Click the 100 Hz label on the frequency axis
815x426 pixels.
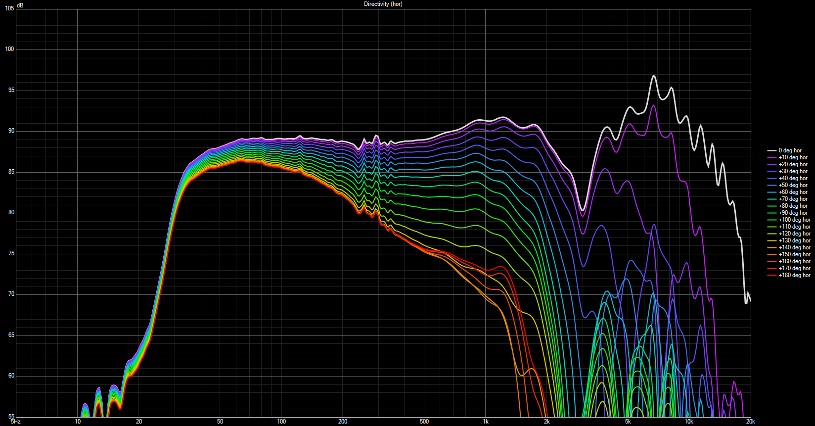[x=281, y=422]
